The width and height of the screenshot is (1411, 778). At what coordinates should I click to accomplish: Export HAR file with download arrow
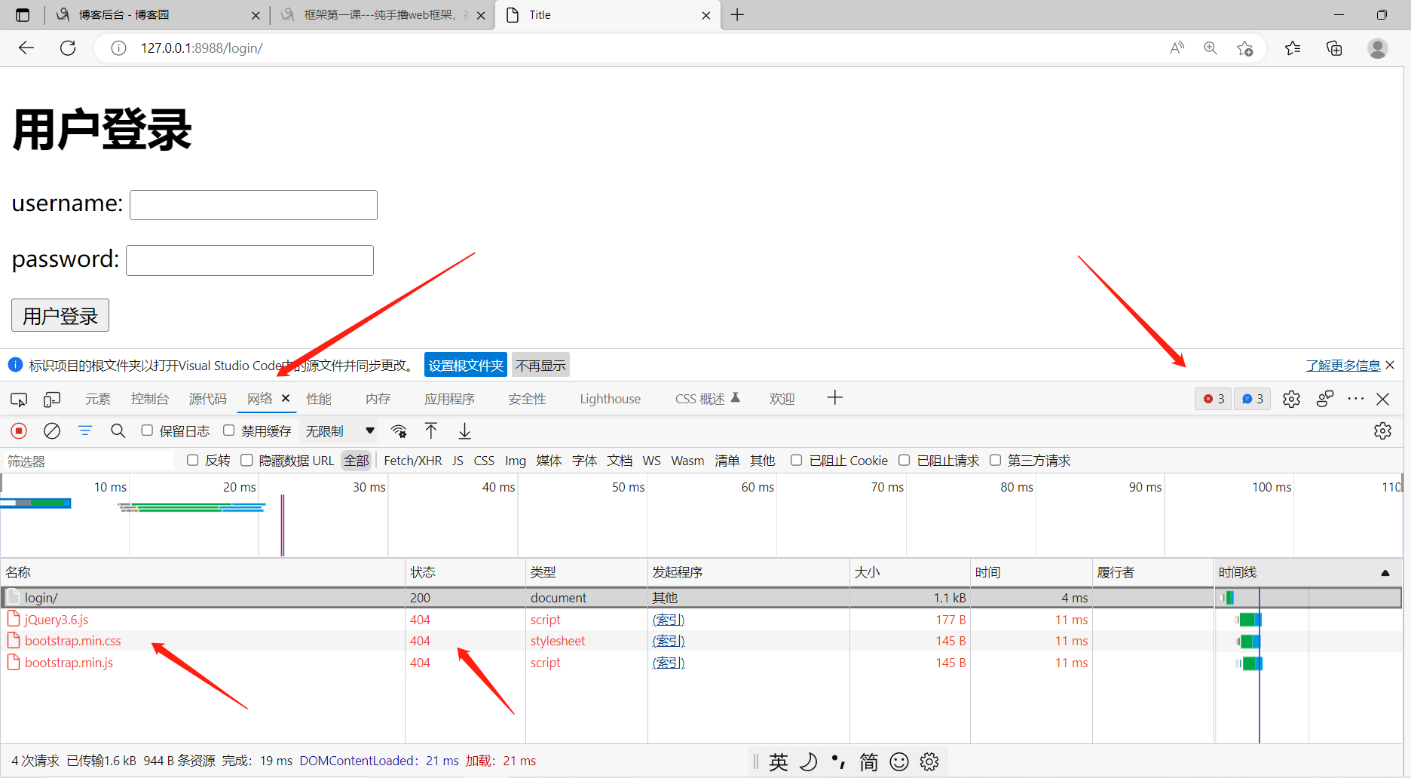click(465, 430)
